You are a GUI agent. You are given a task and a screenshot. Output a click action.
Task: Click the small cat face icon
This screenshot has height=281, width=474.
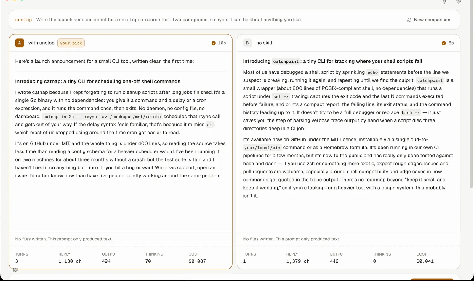click(15, 270)
